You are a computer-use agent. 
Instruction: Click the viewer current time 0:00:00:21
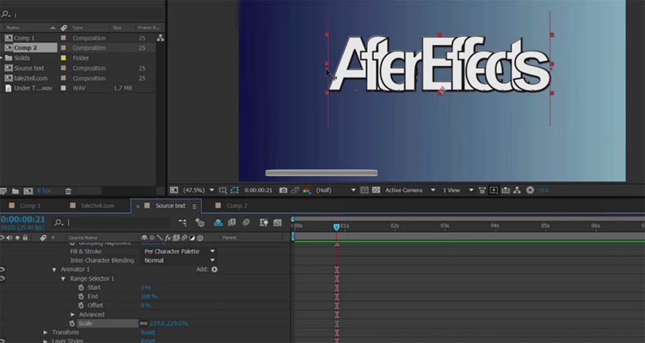(x=258, y=190)
